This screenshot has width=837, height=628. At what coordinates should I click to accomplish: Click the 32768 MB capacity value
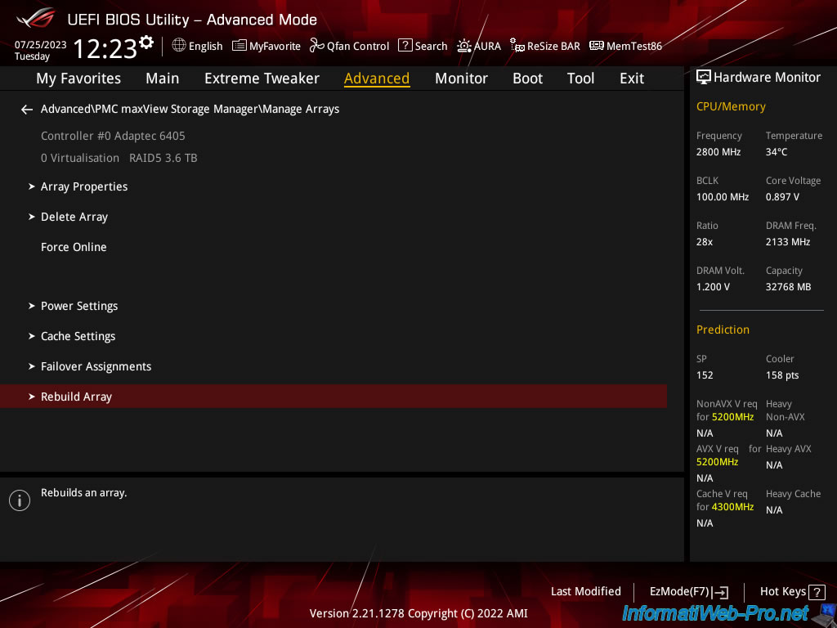click(789, 287)
